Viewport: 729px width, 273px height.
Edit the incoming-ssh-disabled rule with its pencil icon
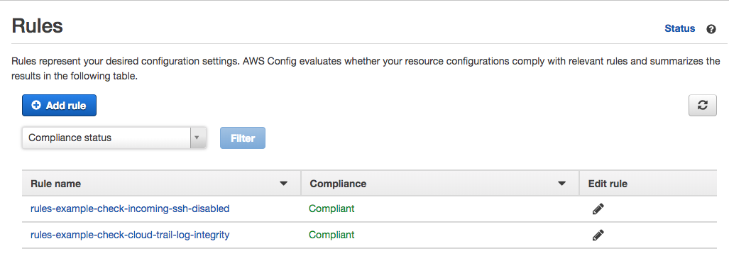coord(598,209)
